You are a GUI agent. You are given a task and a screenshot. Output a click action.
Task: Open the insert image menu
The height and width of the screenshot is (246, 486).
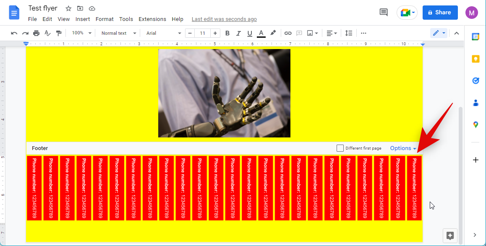point(312,33)
